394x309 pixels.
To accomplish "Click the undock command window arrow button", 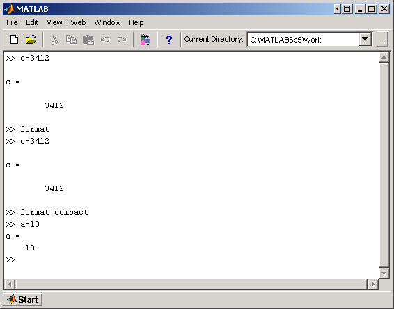I will (337, 9).
